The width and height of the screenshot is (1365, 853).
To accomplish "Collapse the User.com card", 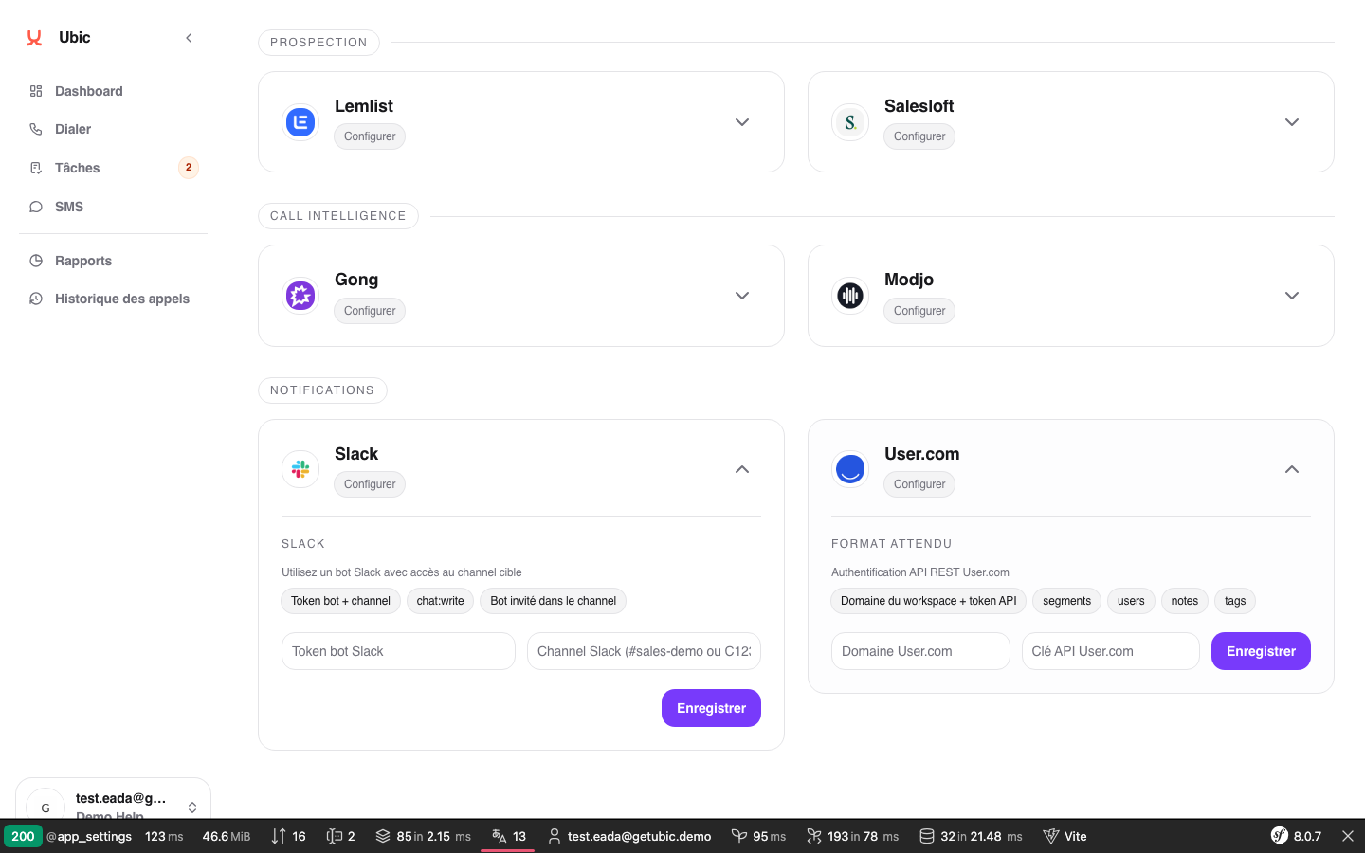I will tap(1292, 469).
